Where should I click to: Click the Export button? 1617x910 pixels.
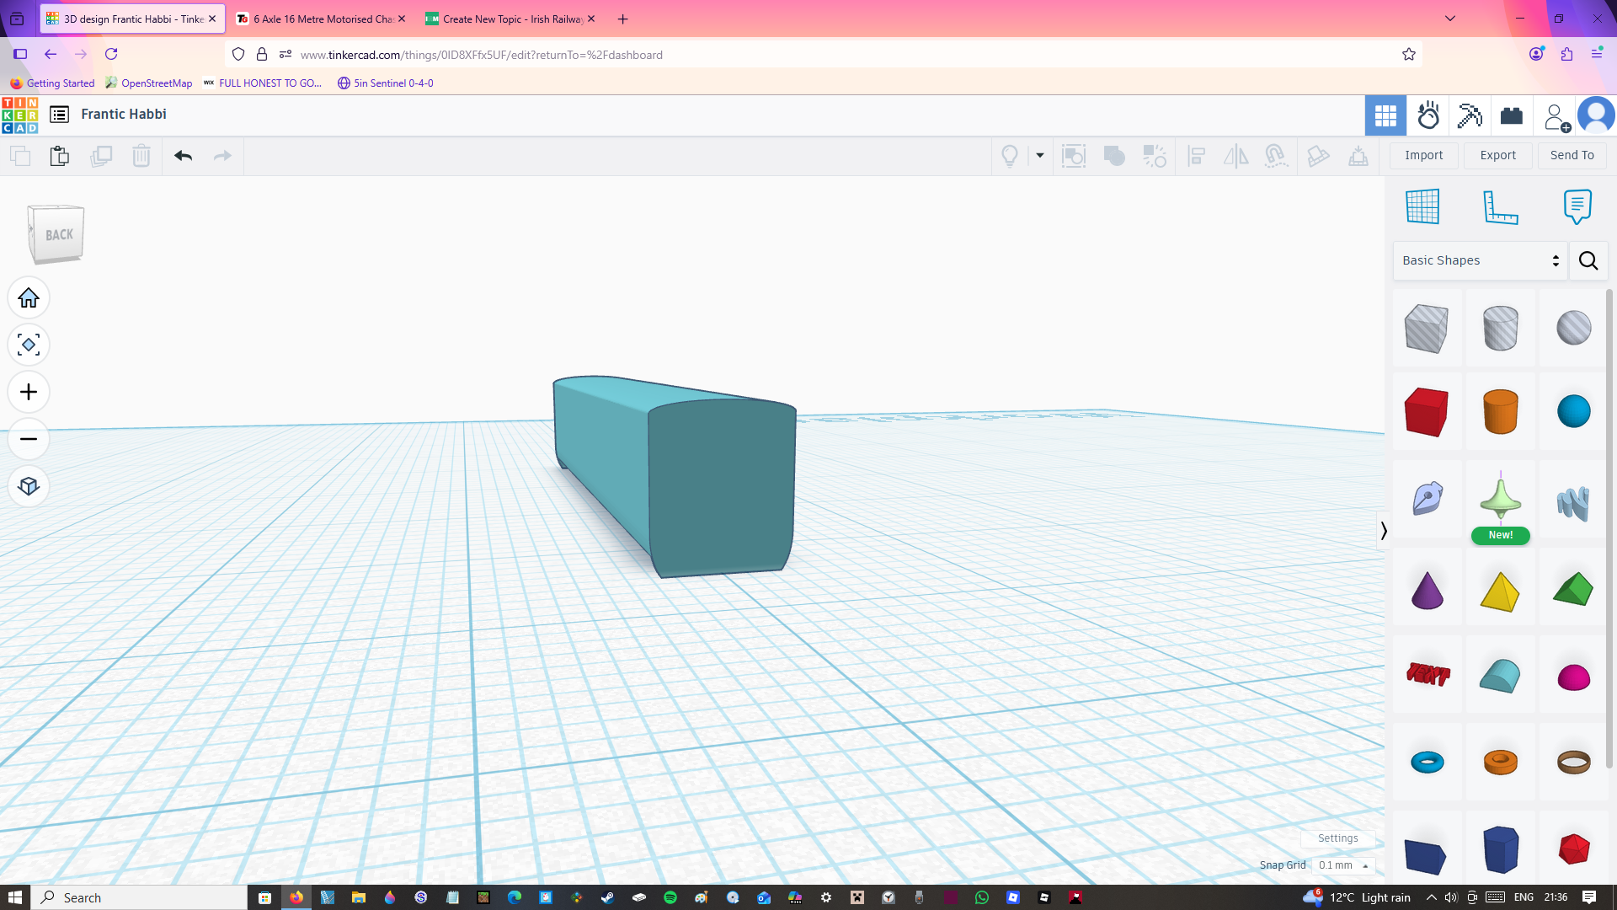click(x=1497, y=155)
